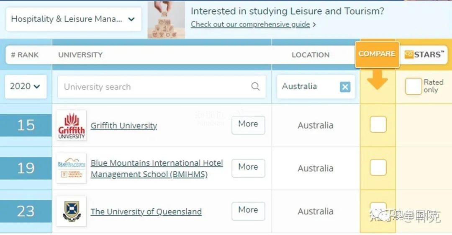The image size is (452, 235).
Task: Sort by the University column header
Action: point(80,55)
